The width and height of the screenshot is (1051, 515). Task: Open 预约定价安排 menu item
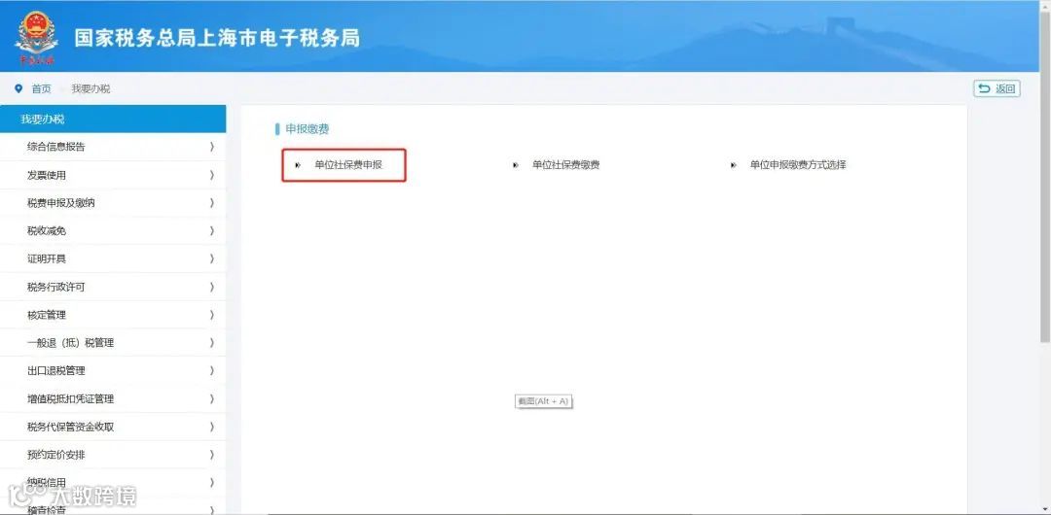click(x=113, y=455)
